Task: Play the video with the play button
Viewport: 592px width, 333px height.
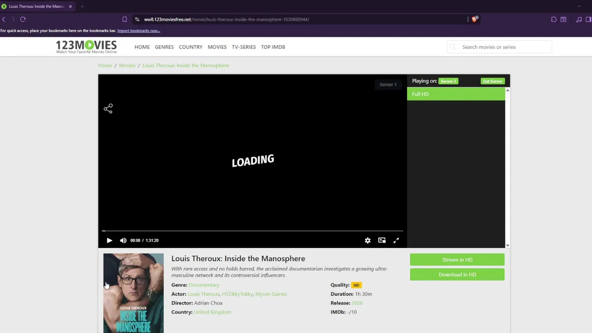Action: 109,240
